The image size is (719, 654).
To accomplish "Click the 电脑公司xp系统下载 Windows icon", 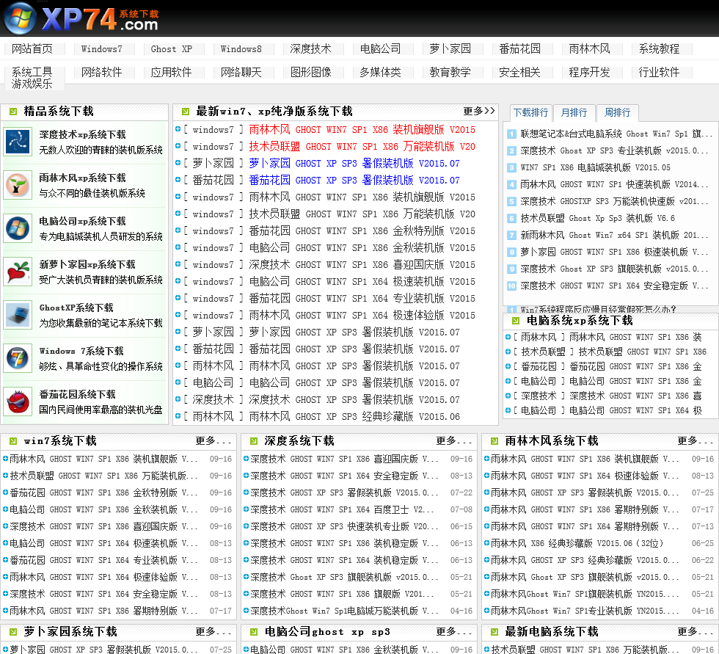I will tap(18, 228).
